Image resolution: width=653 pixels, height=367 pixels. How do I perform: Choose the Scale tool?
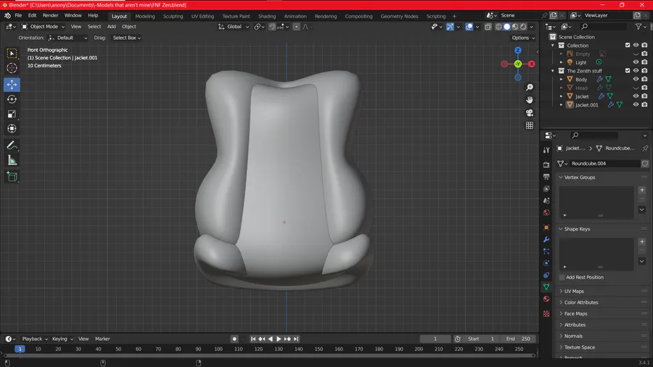[x=12, y=114]
